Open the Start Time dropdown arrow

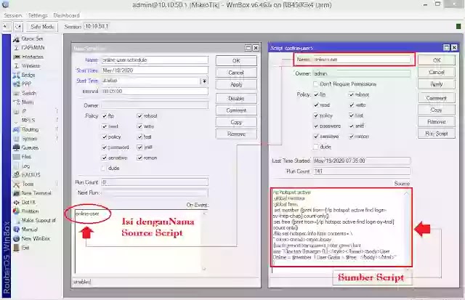point(204,81)
